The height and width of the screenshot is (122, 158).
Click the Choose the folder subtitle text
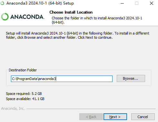97,20
